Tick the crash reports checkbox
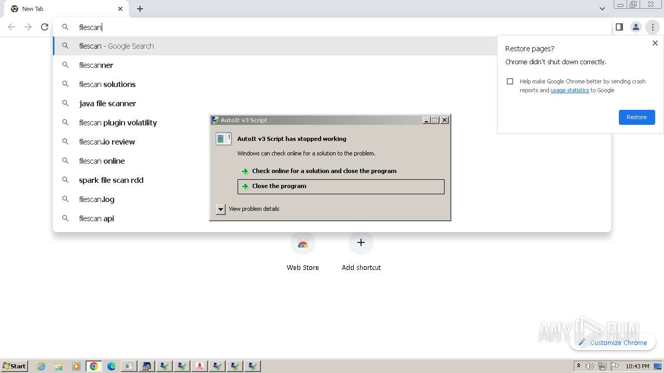 click(x=510, y=81)
